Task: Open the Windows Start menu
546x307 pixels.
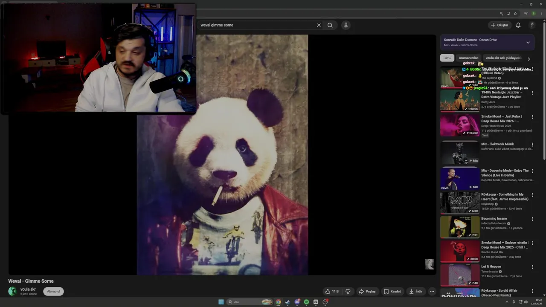Action: pyautogui.click(x=221, y=302)
